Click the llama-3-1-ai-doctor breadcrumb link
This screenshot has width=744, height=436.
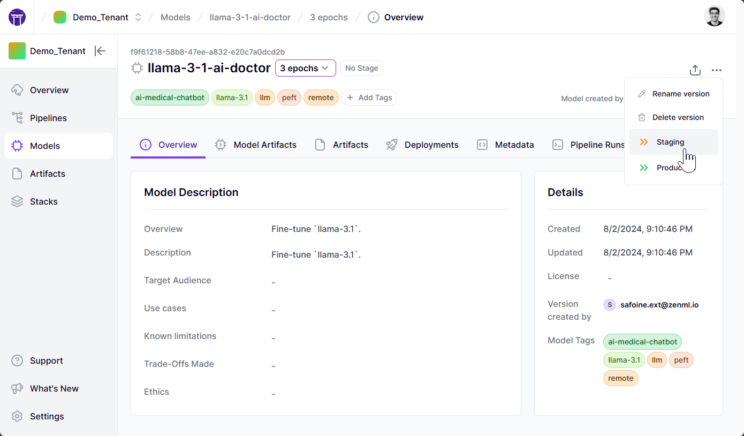250,17
